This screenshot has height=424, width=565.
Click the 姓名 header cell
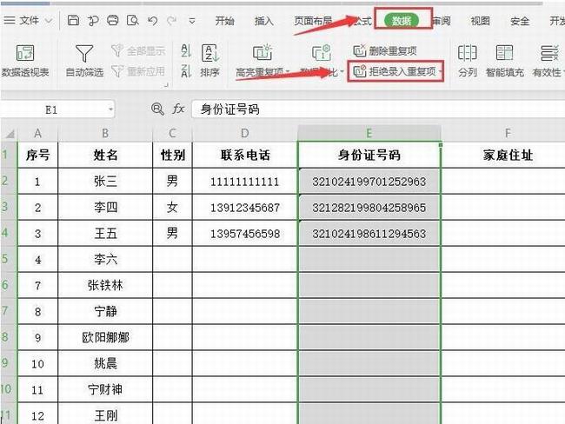(105, 156)
